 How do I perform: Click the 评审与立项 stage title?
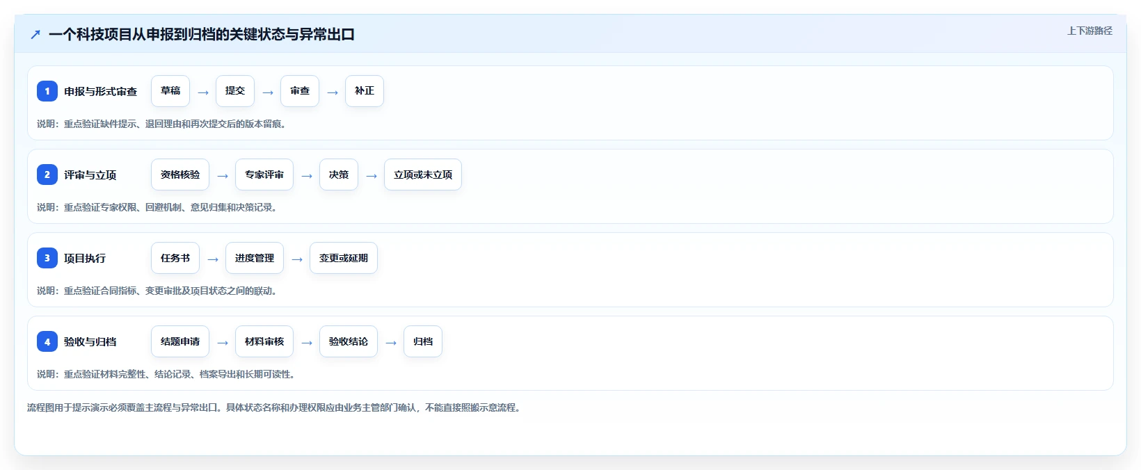(x=90, y=175)
